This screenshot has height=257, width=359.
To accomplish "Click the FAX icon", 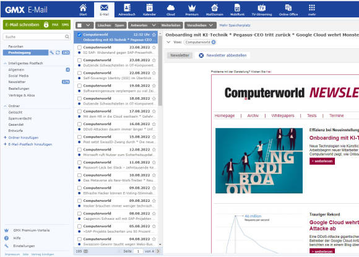I will [x=55, y=25].
